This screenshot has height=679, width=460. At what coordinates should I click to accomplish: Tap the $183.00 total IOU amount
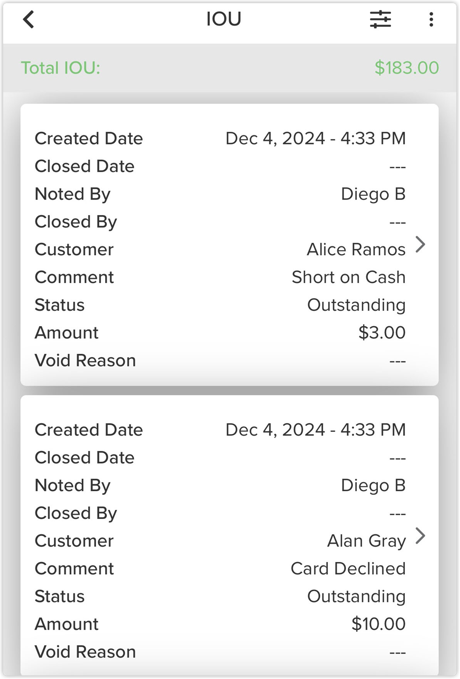[x=407, y=68]
